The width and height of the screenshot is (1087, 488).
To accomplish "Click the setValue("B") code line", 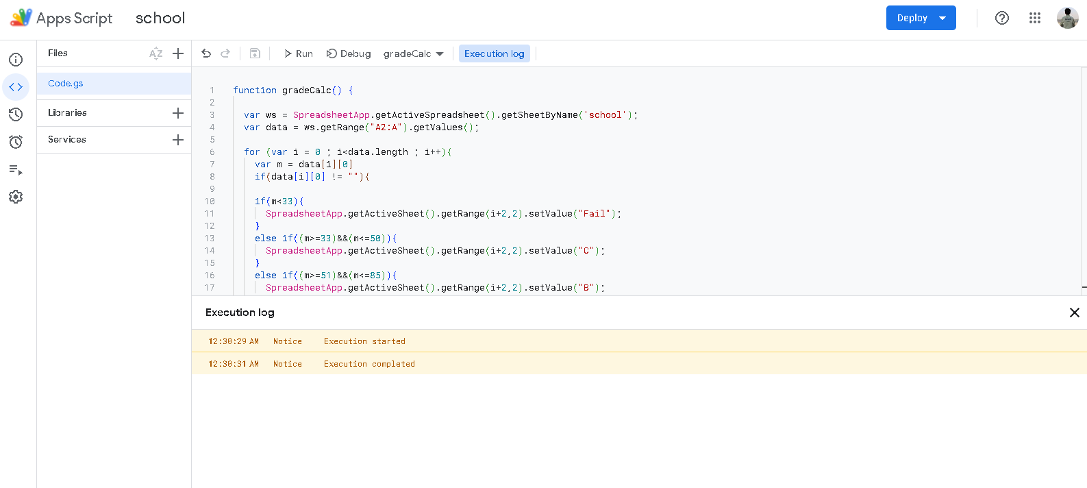I will [436, 288].
